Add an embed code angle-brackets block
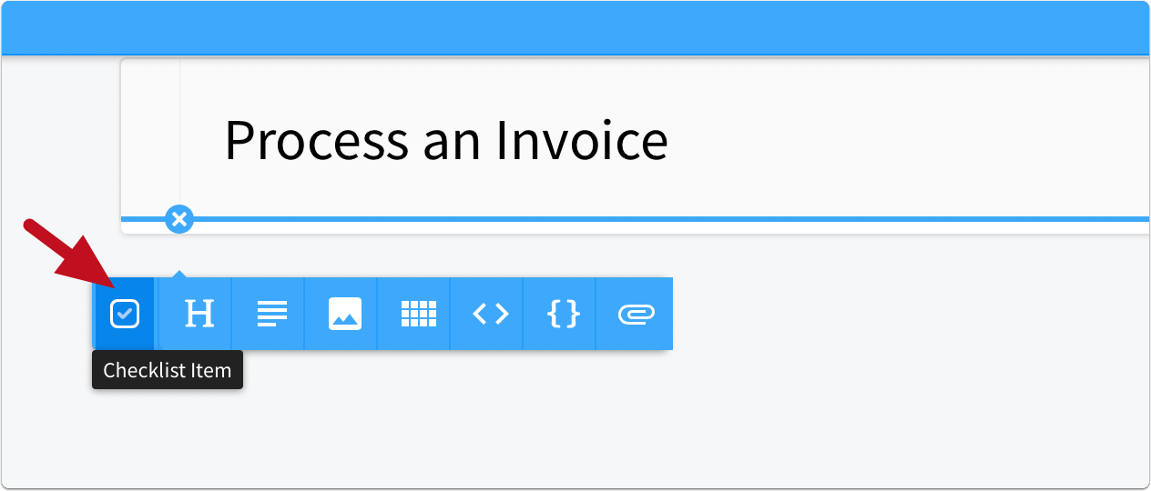1151x491 pixels. pos(490,314)
